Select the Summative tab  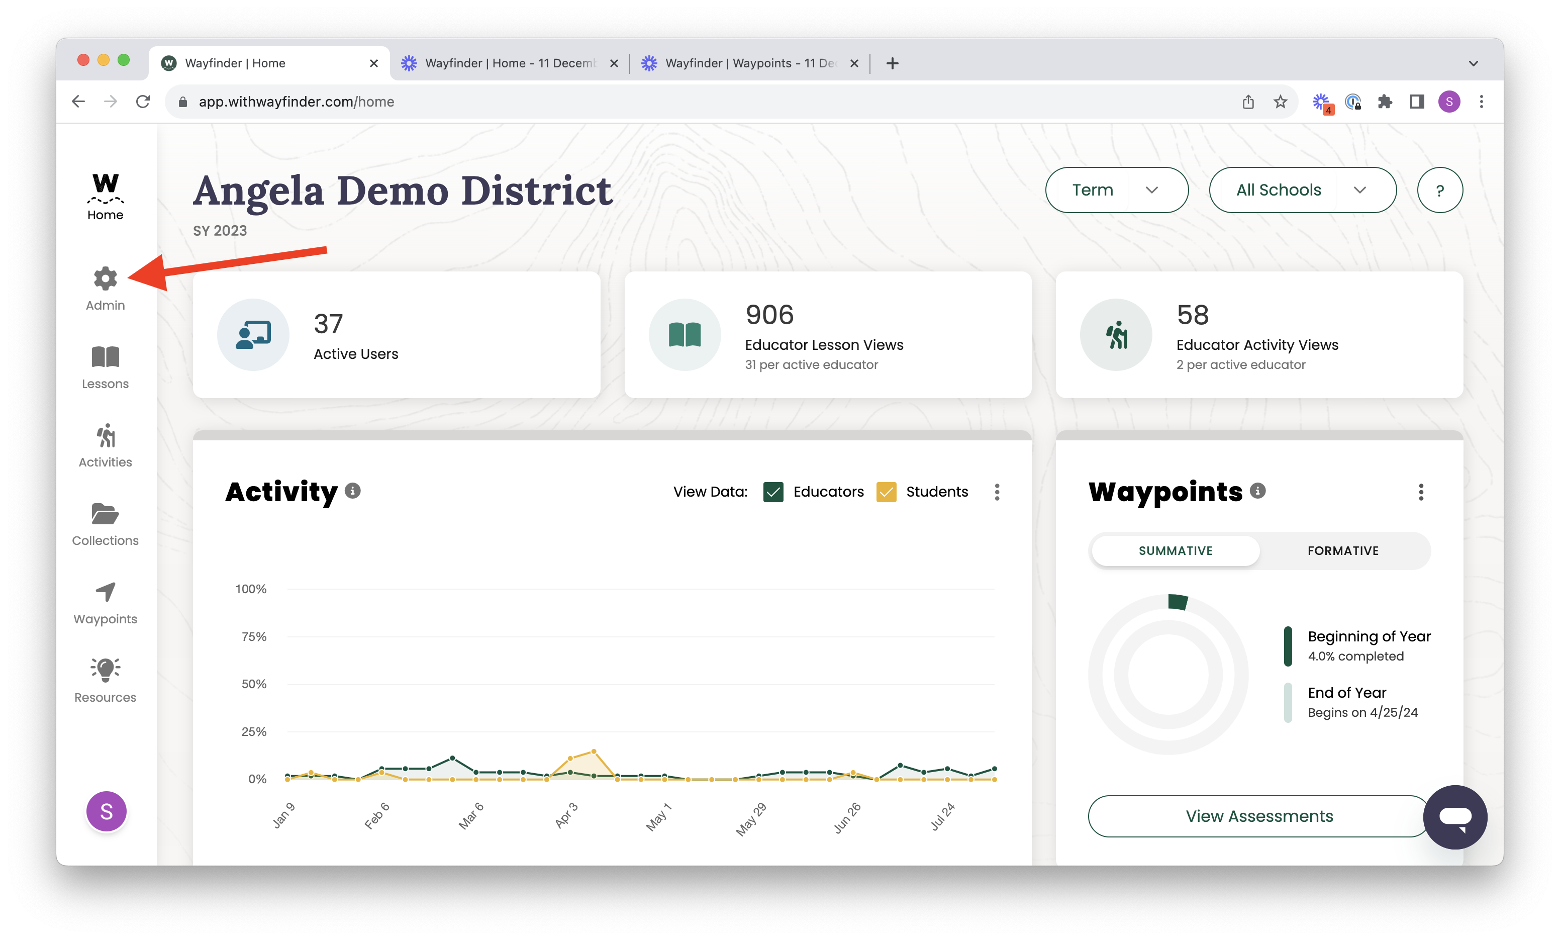coord(1175,550)
